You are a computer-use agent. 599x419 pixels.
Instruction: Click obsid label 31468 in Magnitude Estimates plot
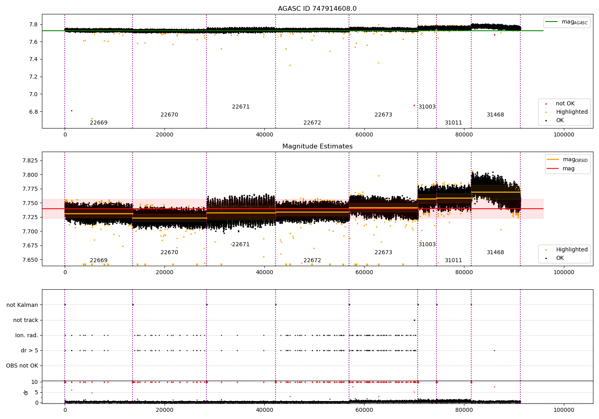(x=495, y=253)
